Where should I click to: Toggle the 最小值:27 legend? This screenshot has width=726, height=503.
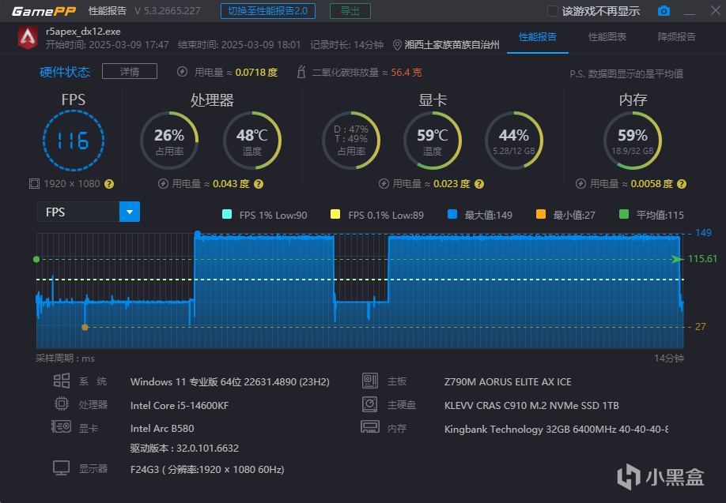[x=565, y=215]
